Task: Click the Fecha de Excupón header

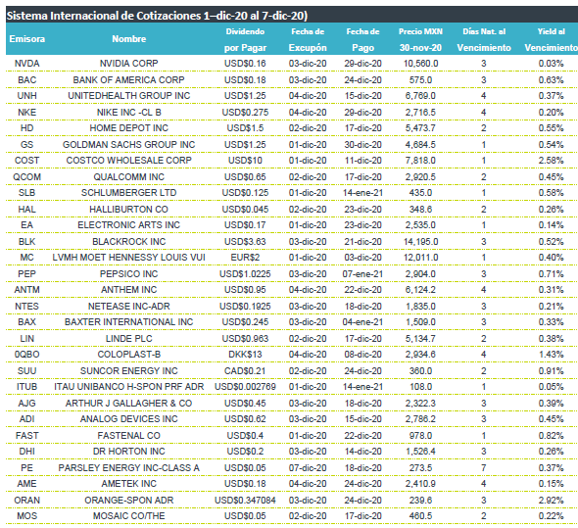Action: tap(308, 40)
